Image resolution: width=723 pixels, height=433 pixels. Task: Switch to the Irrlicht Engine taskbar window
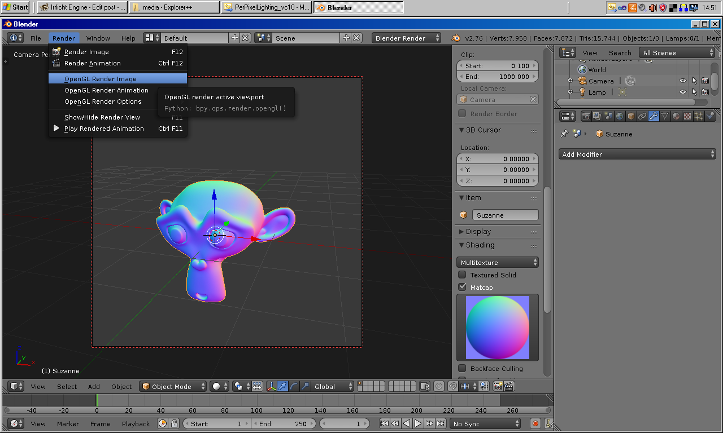[x=82, y=7]
